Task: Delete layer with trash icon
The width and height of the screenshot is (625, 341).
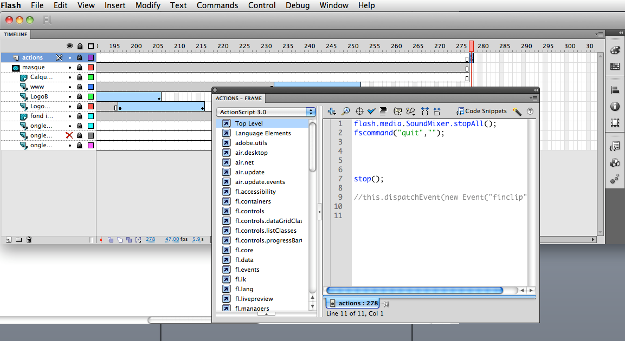Action: click(29, 240)
